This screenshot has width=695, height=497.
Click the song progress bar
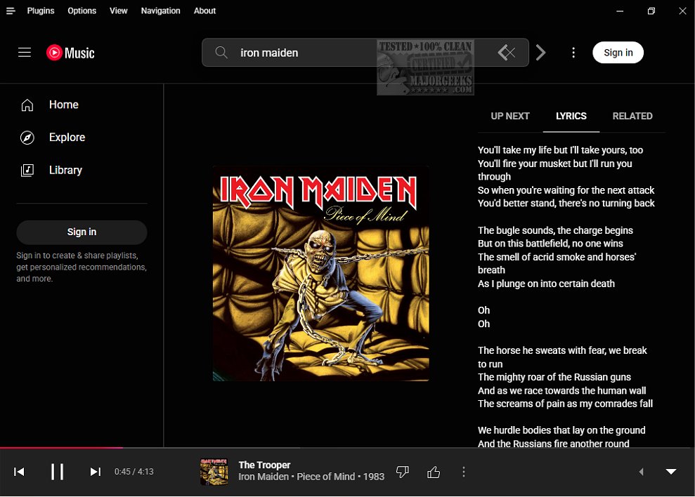pos(347,447)
